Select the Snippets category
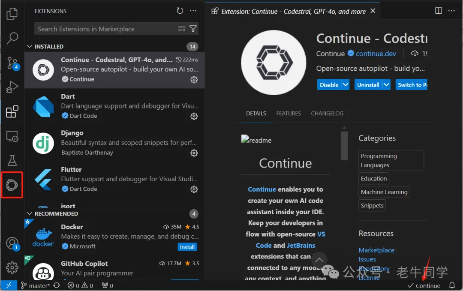 (372, 205)
